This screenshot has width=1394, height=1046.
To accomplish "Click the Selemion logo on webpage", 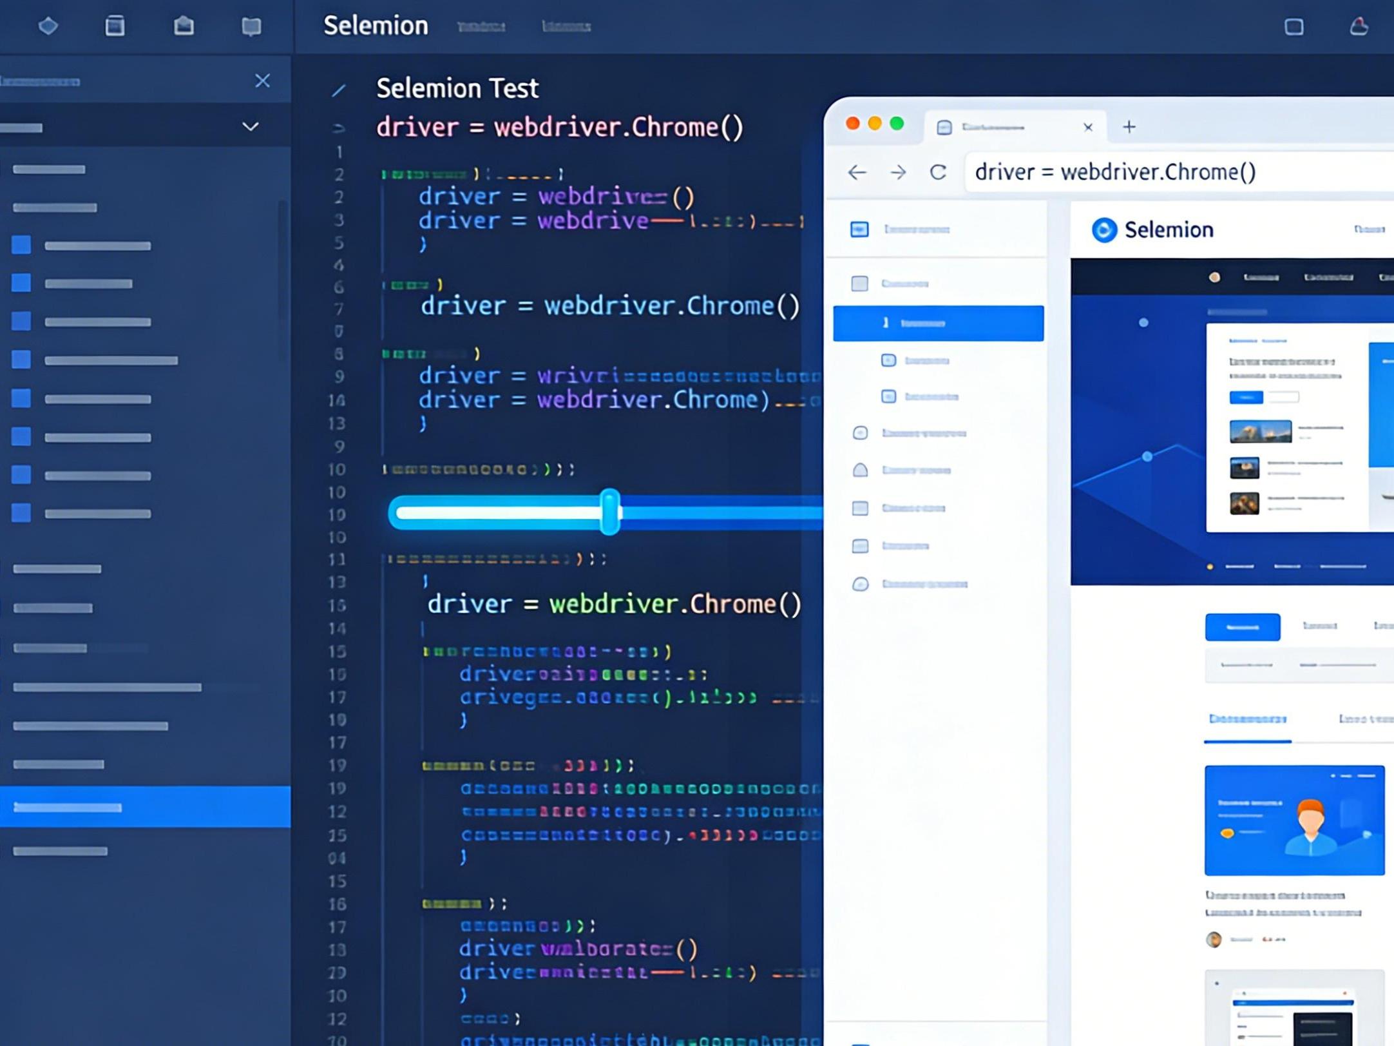I will (x=1104, y=230).
